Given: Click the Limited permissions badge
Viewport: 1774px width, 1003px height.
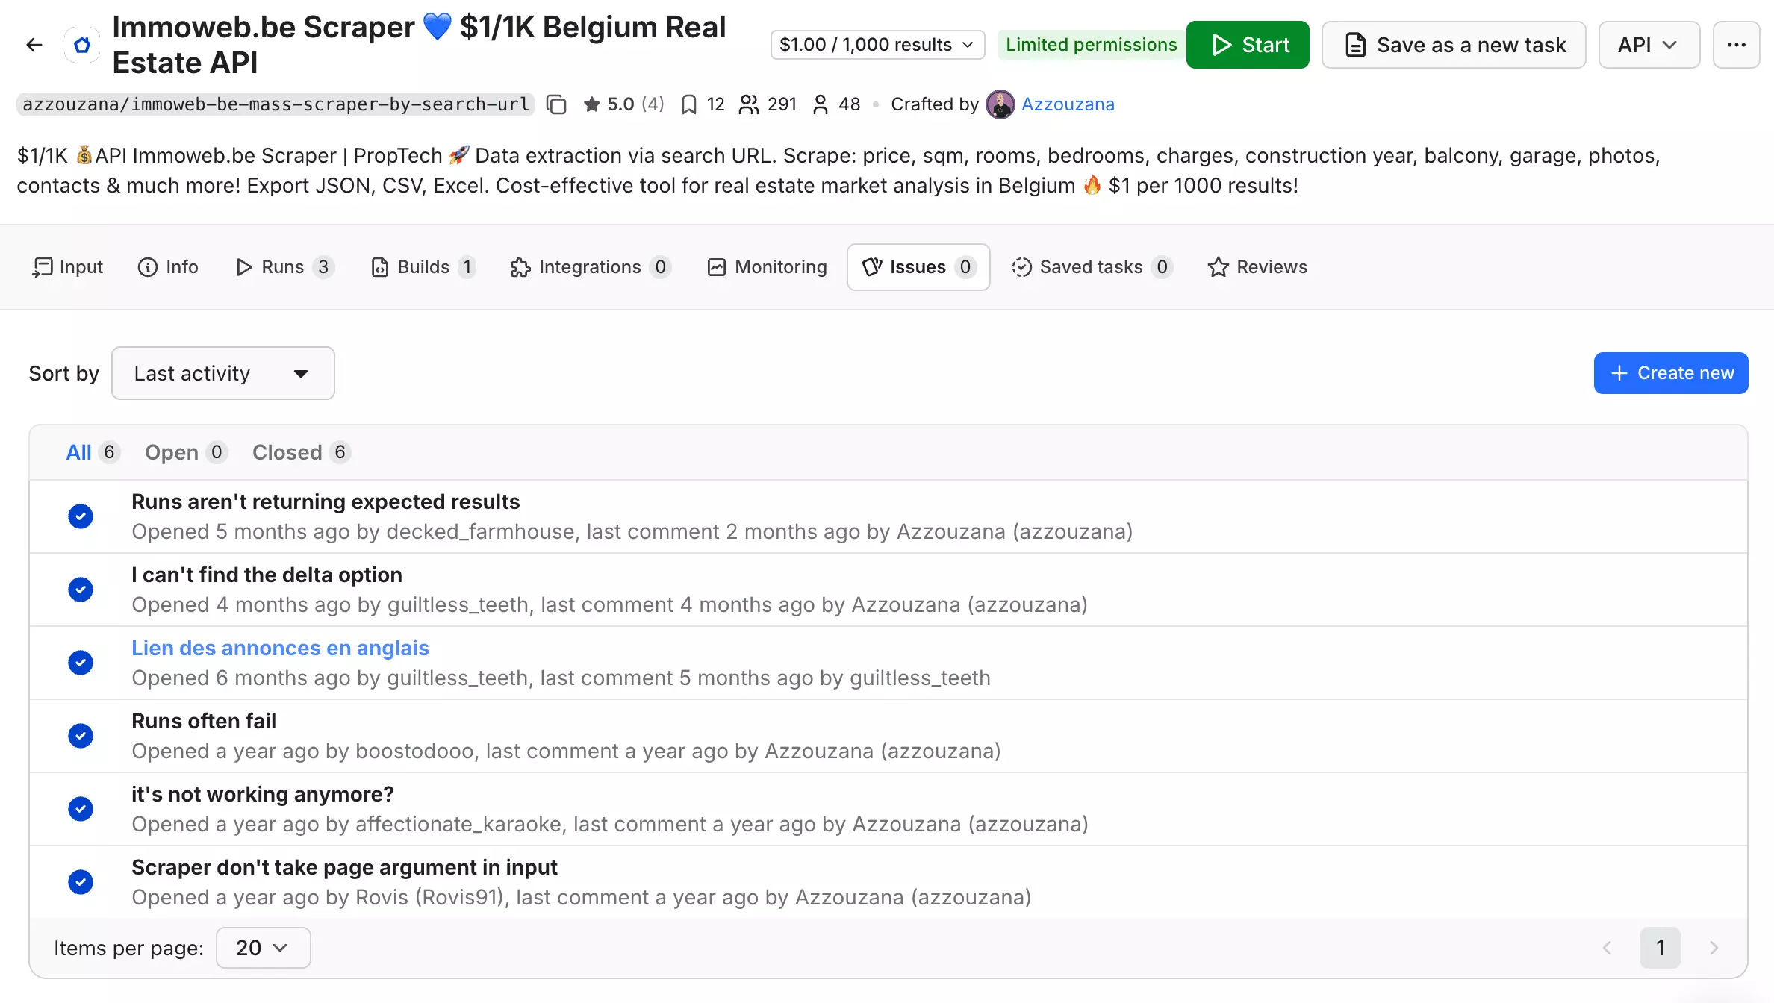Looking at the screenshot, I should click(x=1091, y=45).
